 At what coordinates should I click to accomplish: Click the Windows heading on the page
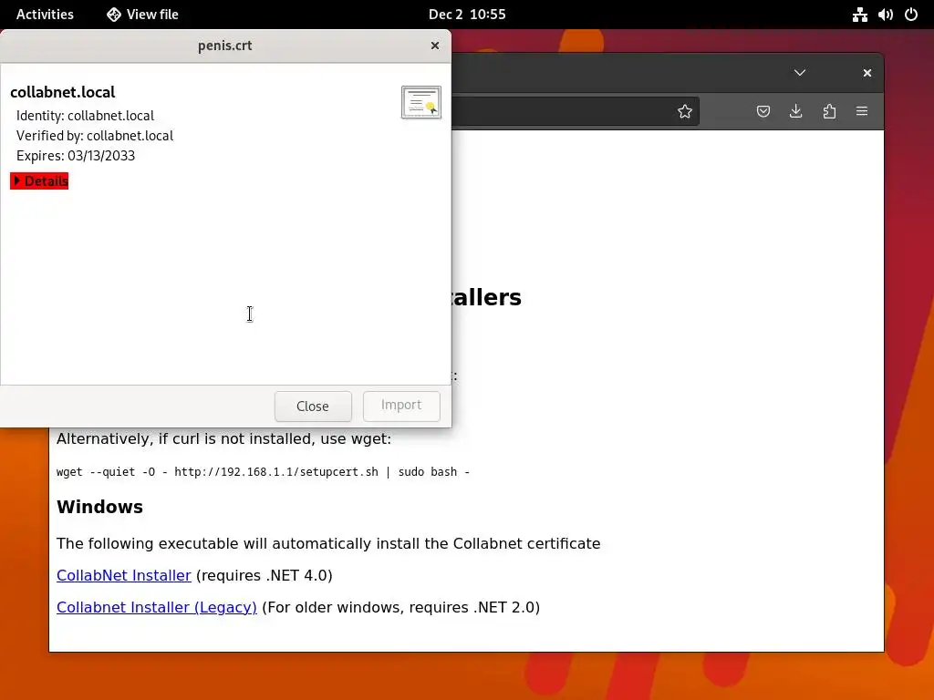point(99,507)
